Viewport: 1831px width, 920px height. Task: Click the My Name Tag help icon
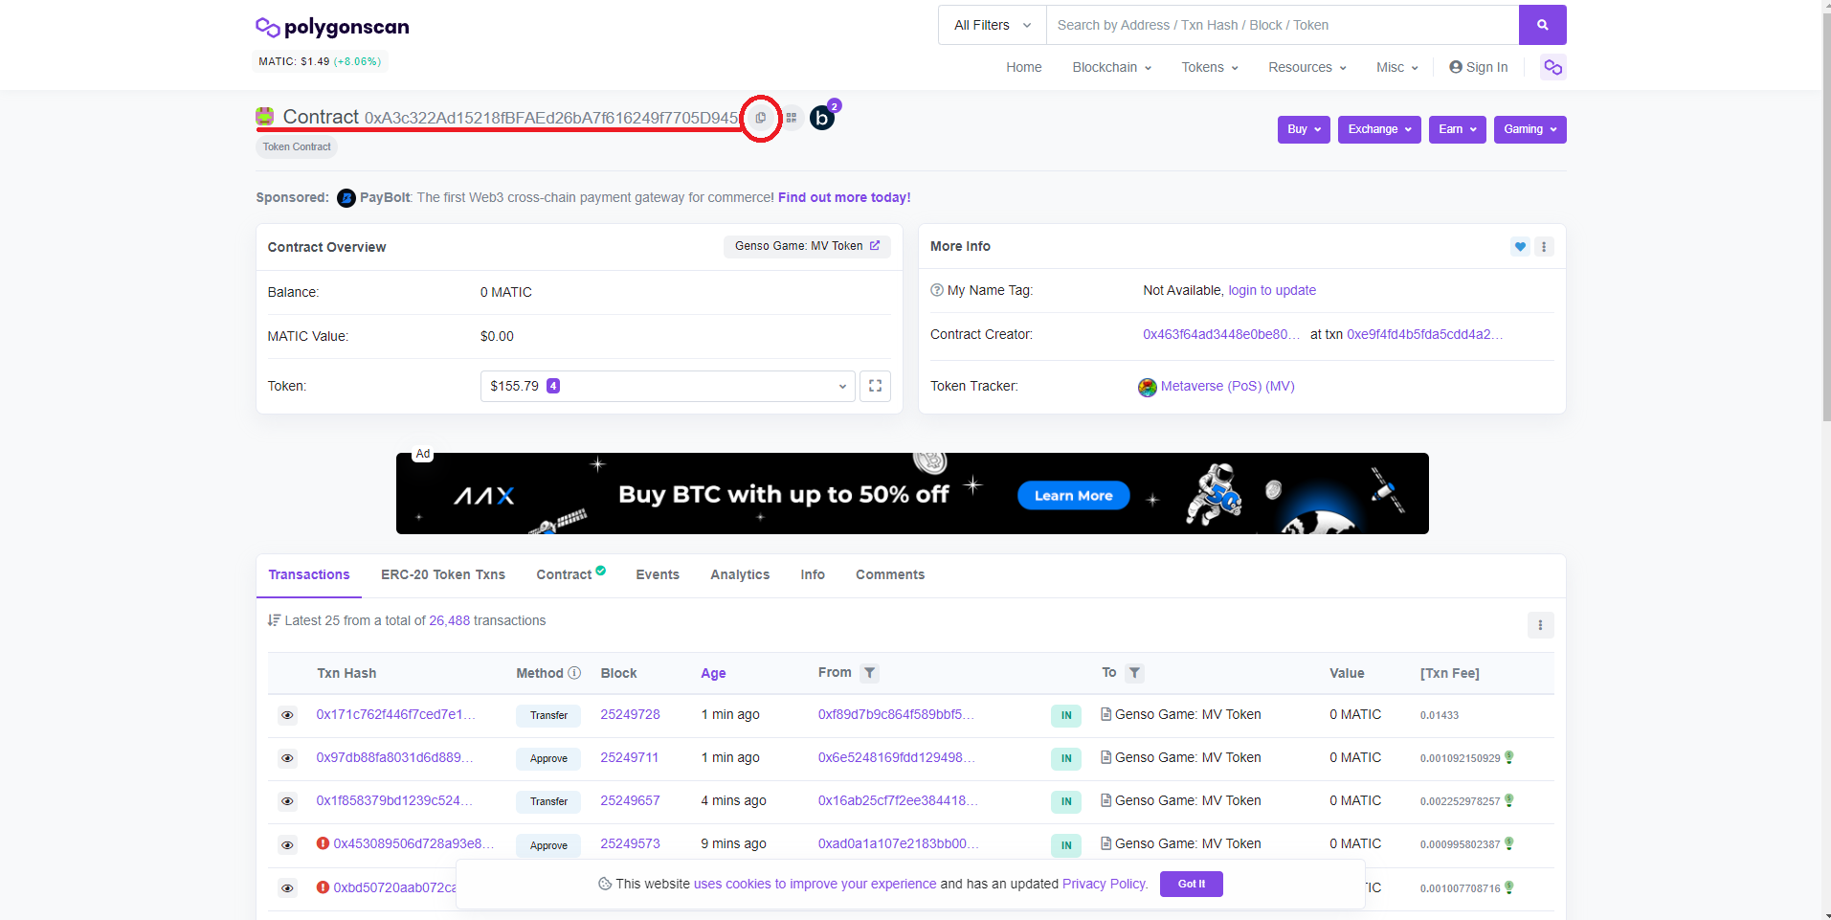937,290
